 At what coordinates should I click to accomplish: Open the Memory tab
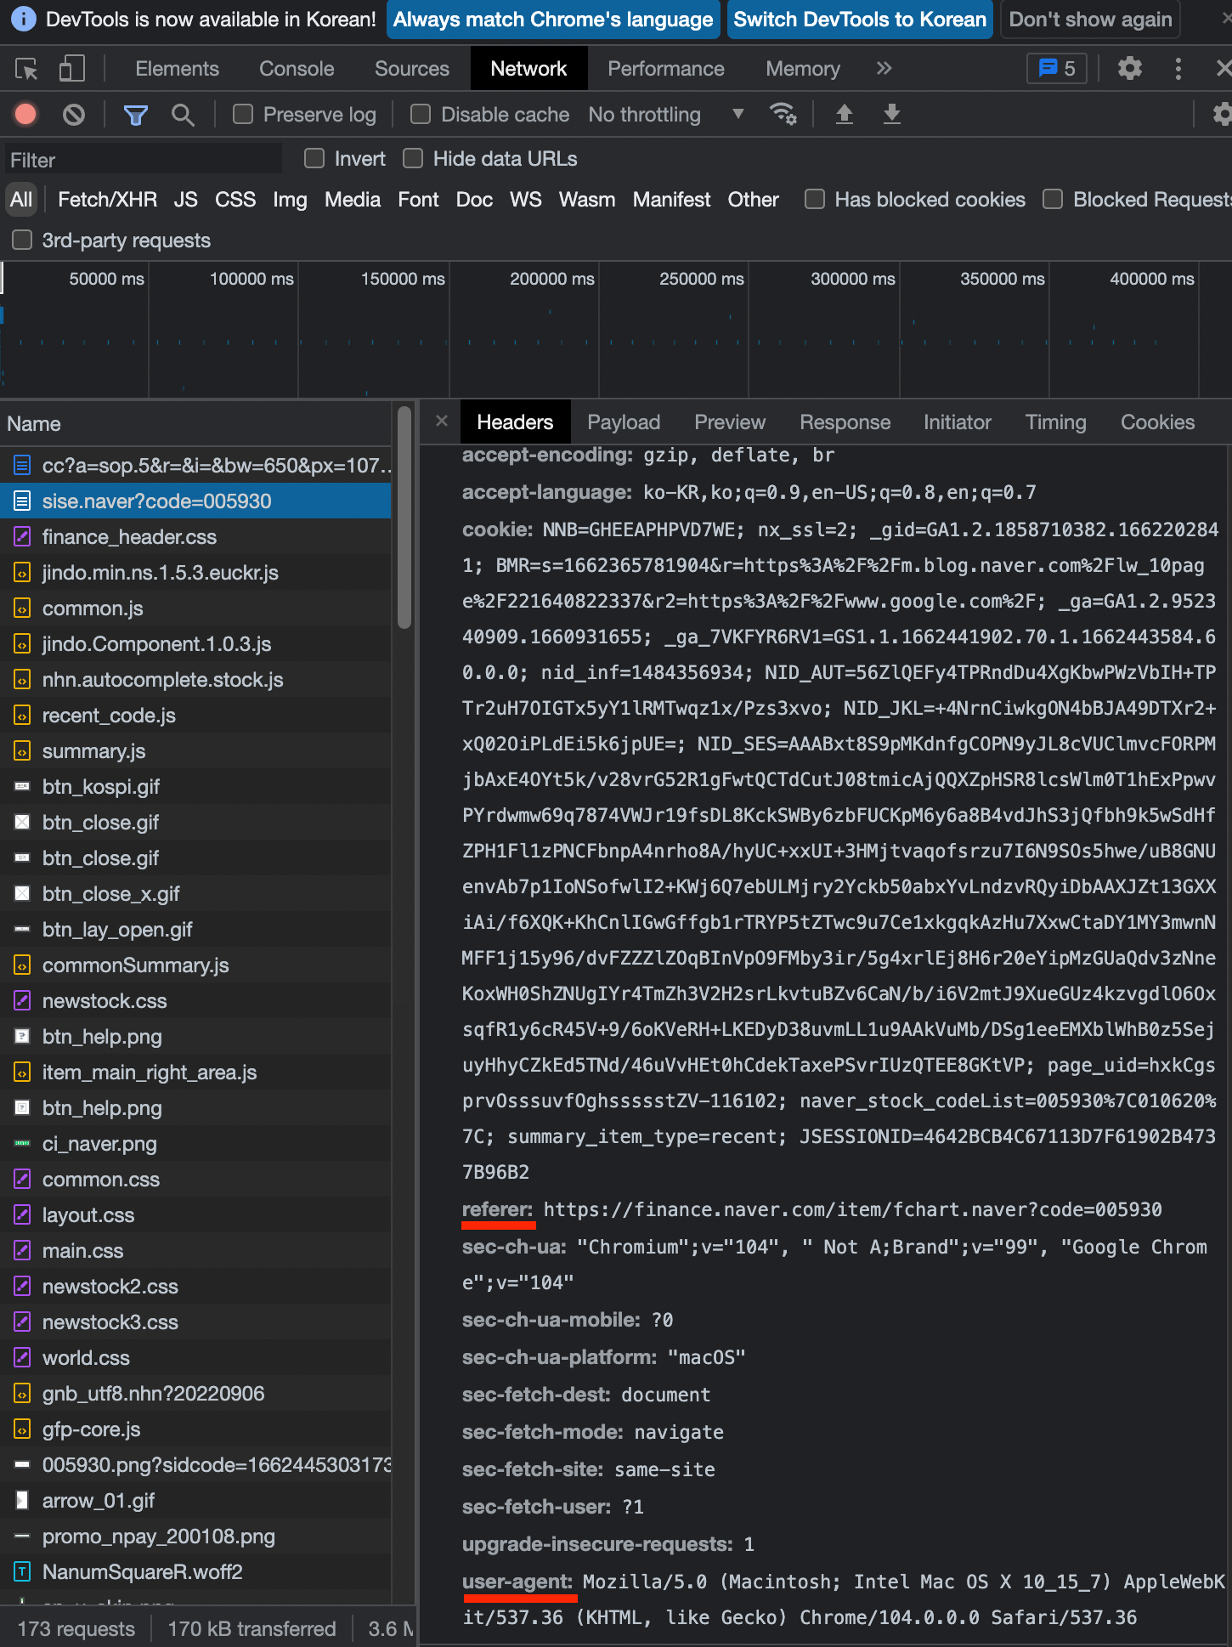803,69
